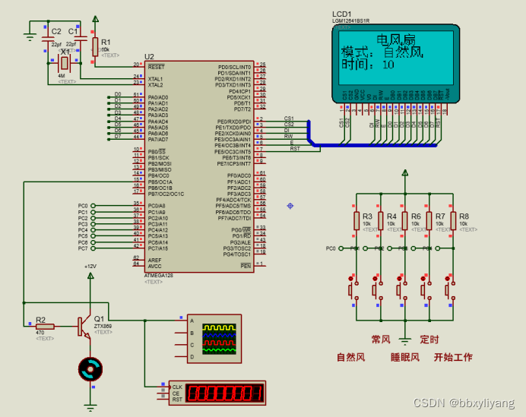
Task: Select the red seven-segment counter display
Action: tap(217, 393)
